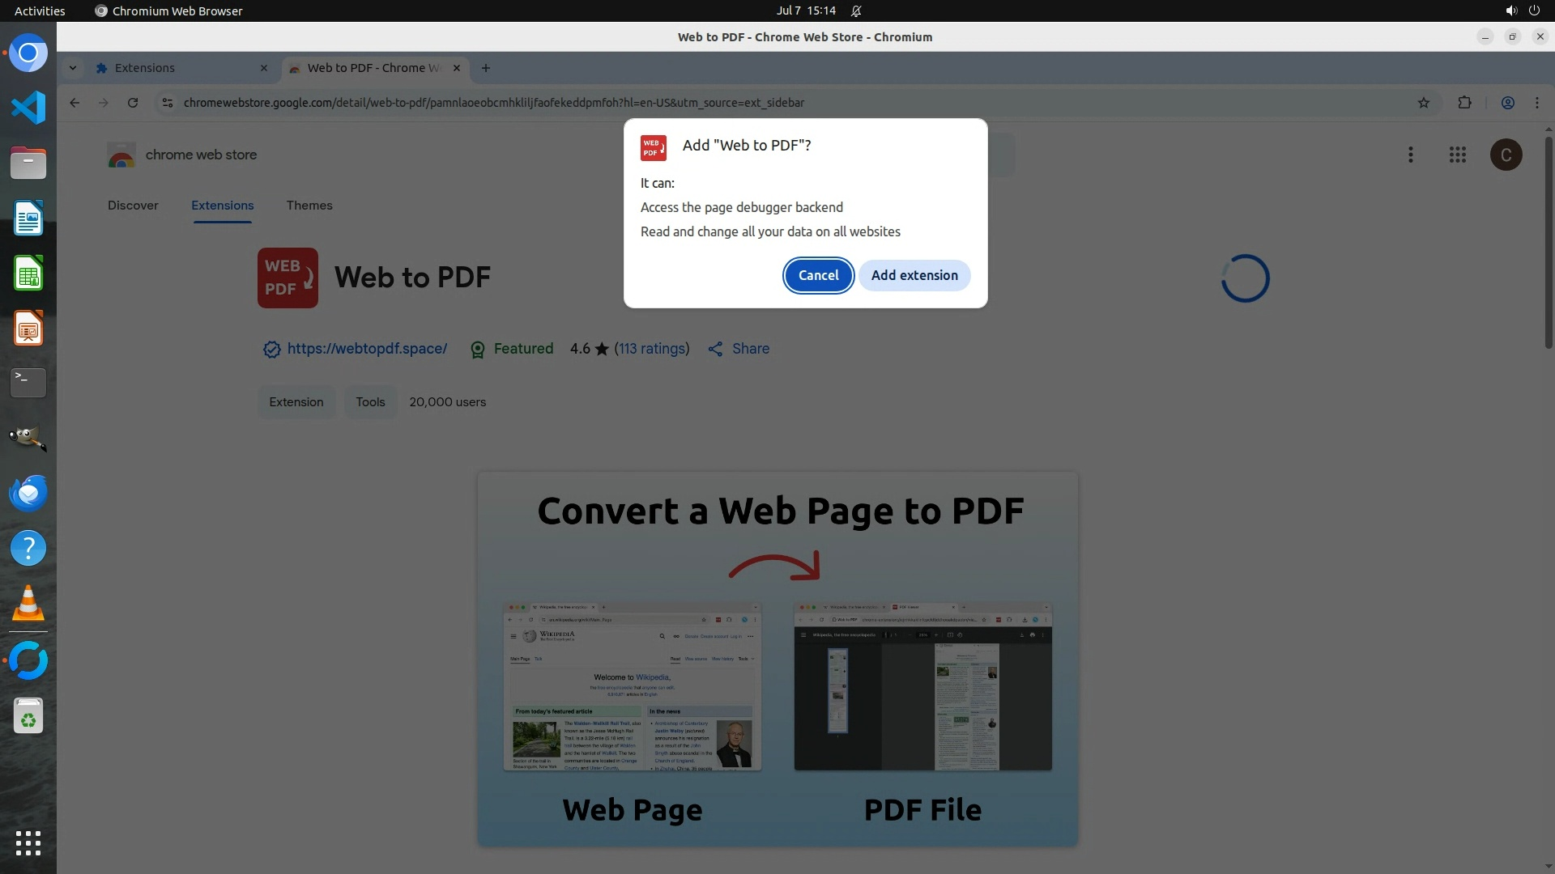This screenshot has width=1555, height=874.
Task: Open the Chromium profile icon
Action: (1507, 103)
